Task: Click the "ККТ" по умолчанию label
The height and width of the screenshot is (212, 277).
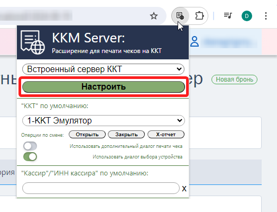Action: 55,106
